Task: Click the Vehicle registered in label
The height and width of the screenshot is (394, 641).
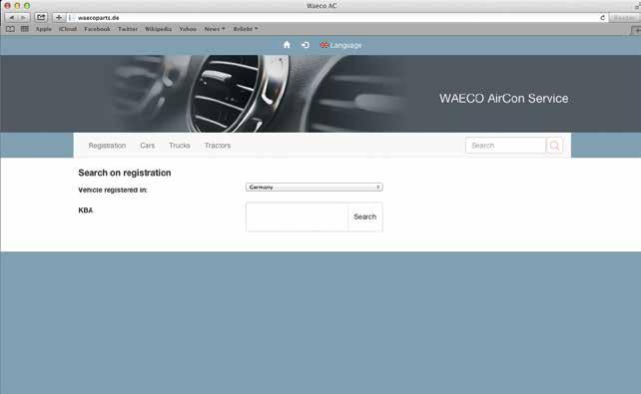Action: (x=113, y=190)
